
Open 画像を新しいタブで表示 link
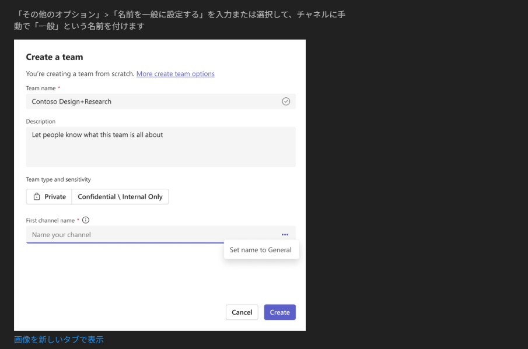coord(58,340)
